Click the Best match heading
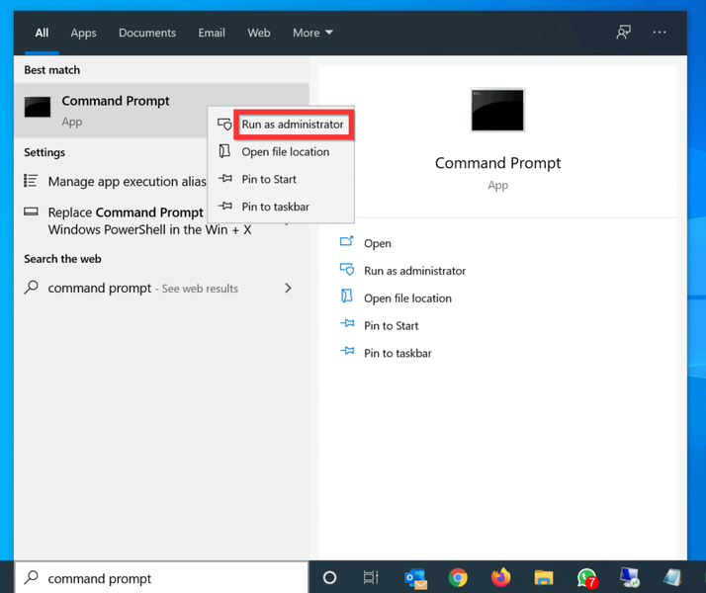The width and height of the screenshot is (706, 593). tap(51, 70)
